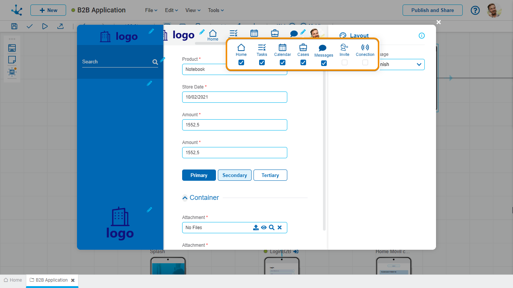Viewport: 513px width, 288px height.
Task: Open the language dropdown in the Layout panel
Action: coord(419,64)
